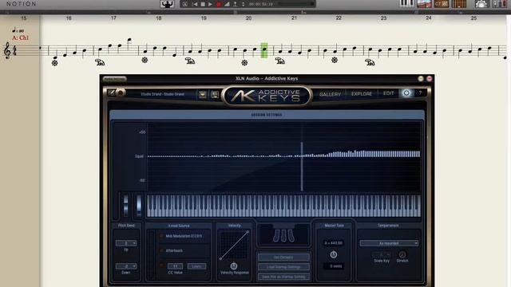The image size is (511, 287).
Task: Click the small button on Addictive Keys title bar
Action: click(421, 79)
